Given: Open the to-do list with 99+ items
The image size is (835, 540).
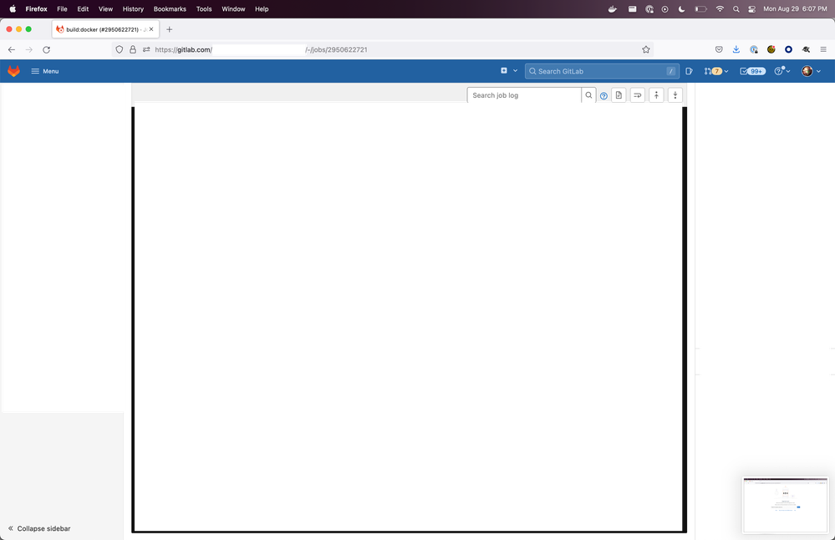Looking at the screenshot, I should 751,71.
